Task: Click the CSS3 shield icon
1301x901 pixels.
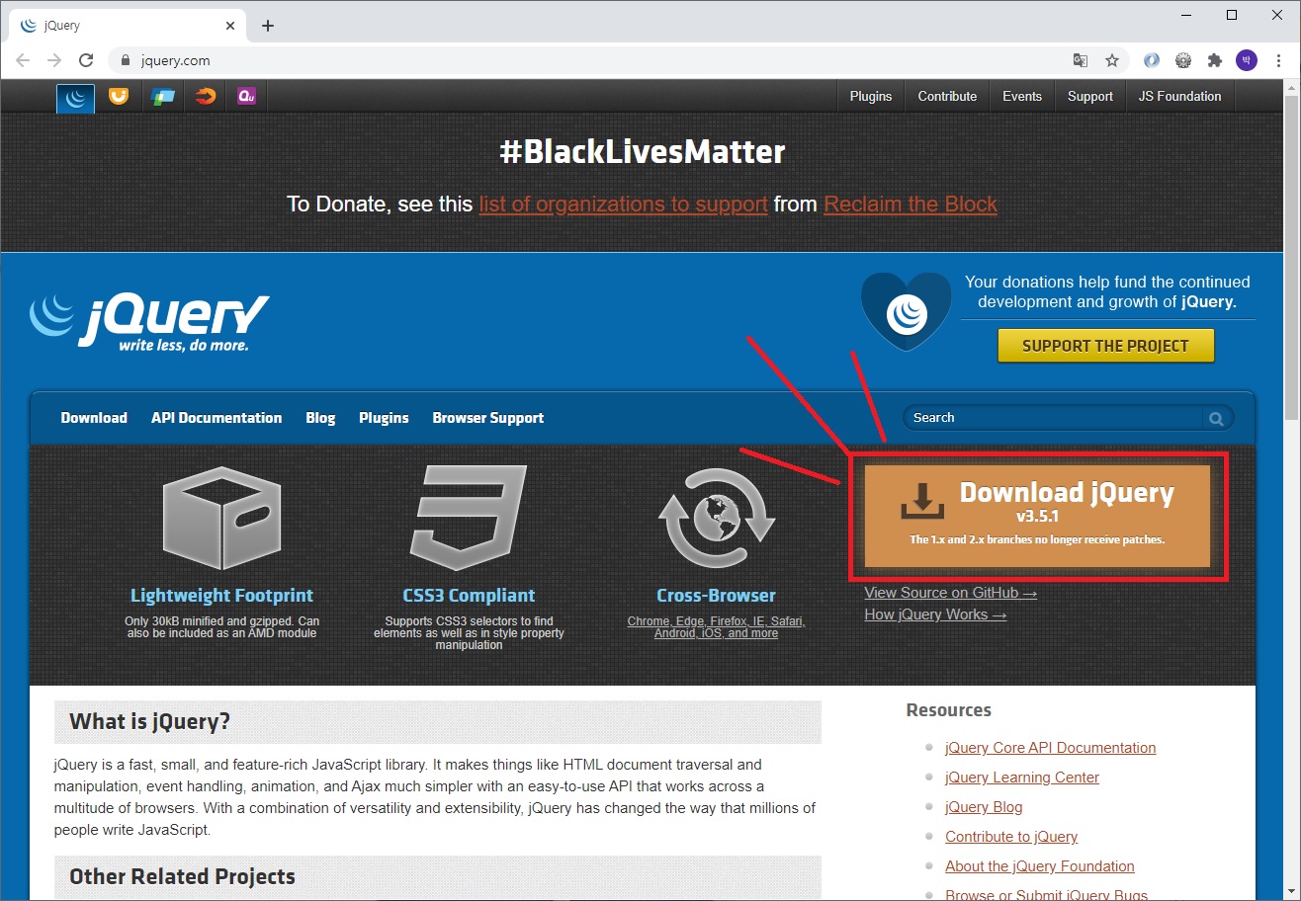Action: click(x=469, y=518)
